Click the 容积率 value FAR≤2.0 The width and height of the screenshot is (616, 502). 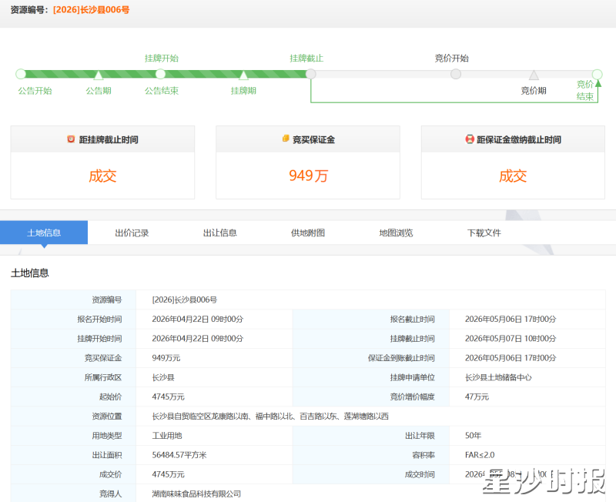pyautogui.click(x=480, y=455)
